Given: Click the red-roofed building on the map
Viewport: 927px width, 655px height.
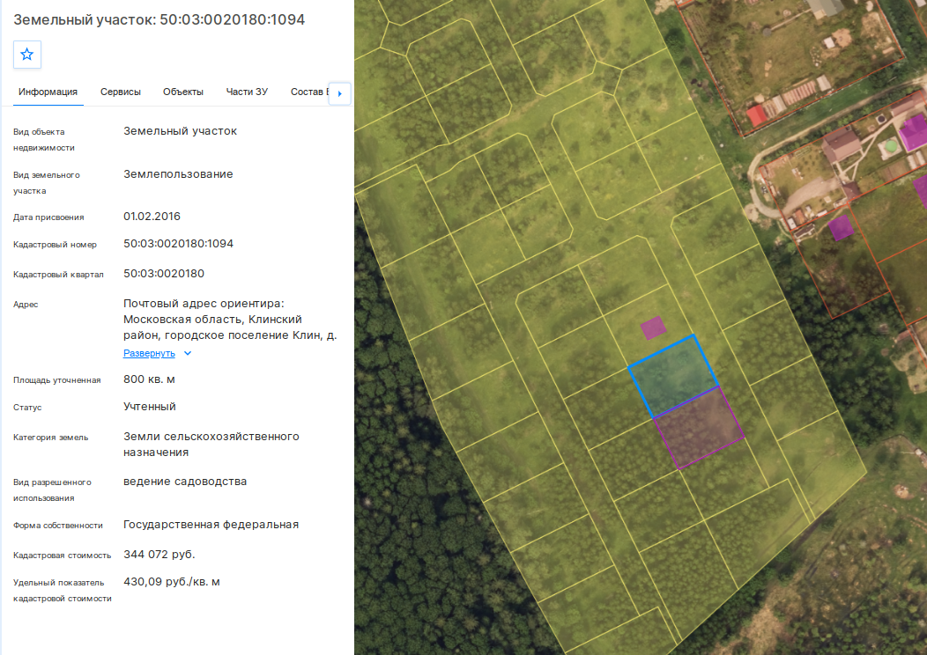Looking at the screenshot, I should pos(756,115).
